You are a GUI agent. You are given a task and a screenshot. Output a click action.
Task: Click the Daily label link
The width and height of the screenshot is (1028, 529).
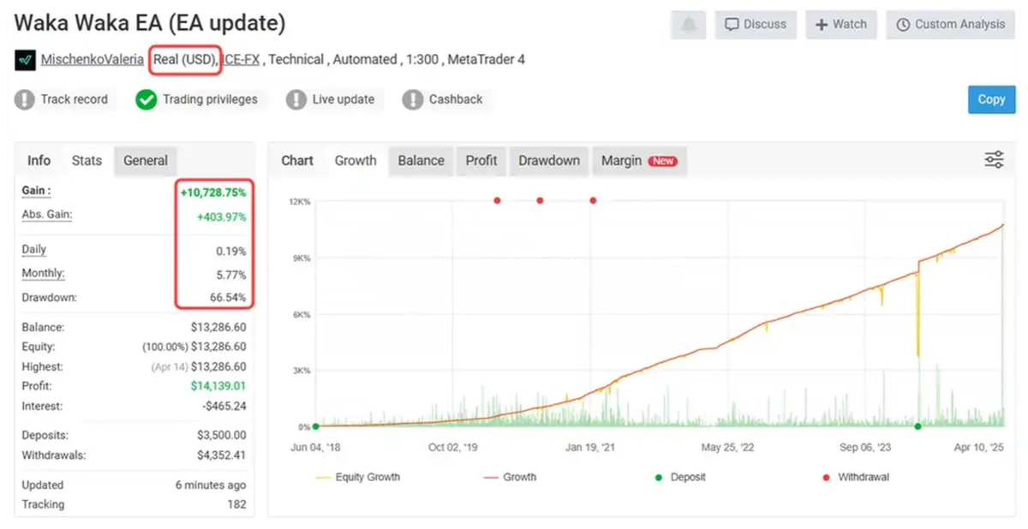34,250
